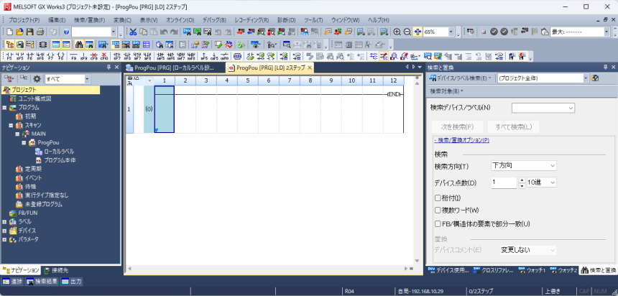The height and width of the screenshot is (296, 618).
Task: Click the Zoom In magnifier icon
Action: (x=397, y=32)
